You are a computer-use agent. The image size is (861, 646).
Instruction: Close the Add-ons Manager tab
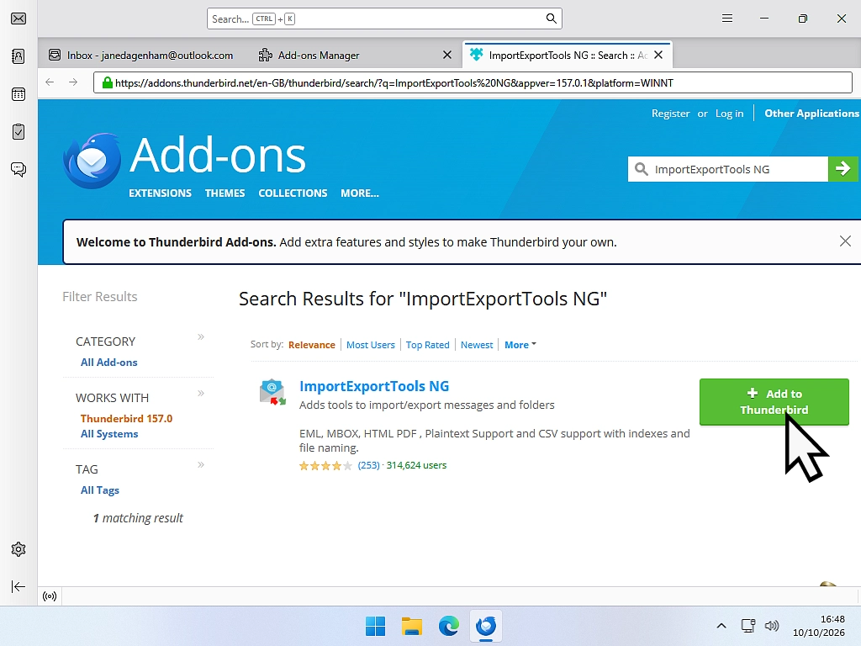(447, 55)
